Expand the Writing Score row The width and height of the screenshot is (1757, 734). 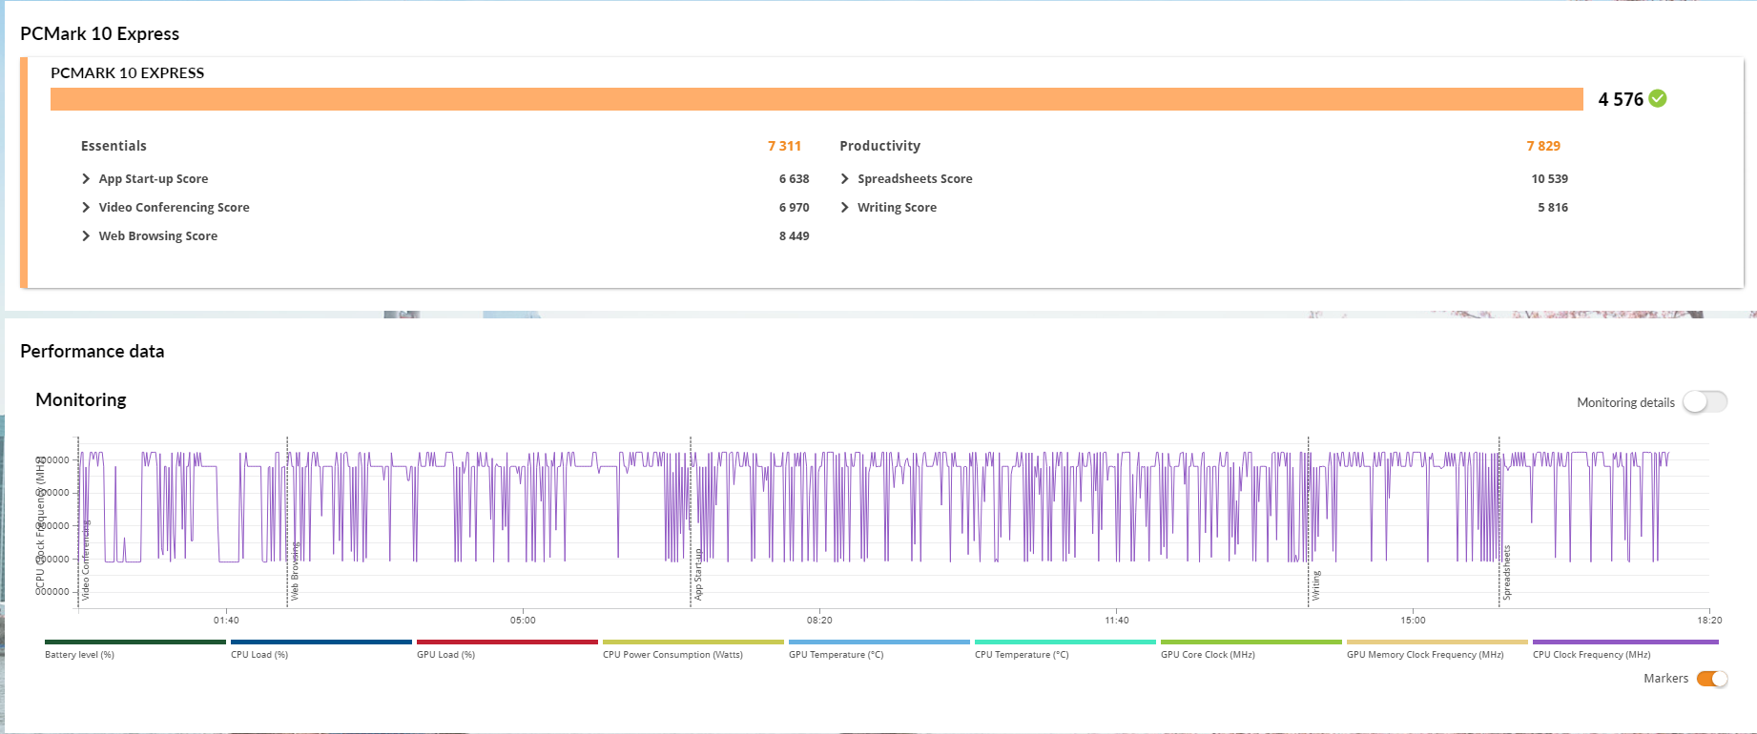(x=844, y=207)
